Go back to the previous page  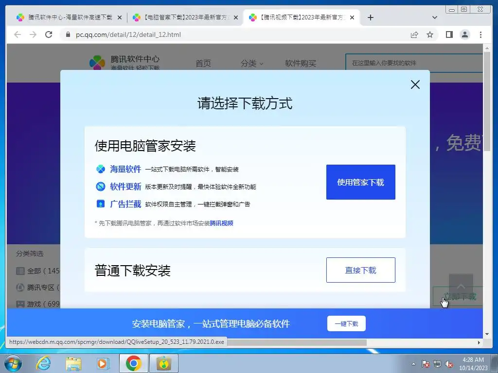click(x=18, y=34)
